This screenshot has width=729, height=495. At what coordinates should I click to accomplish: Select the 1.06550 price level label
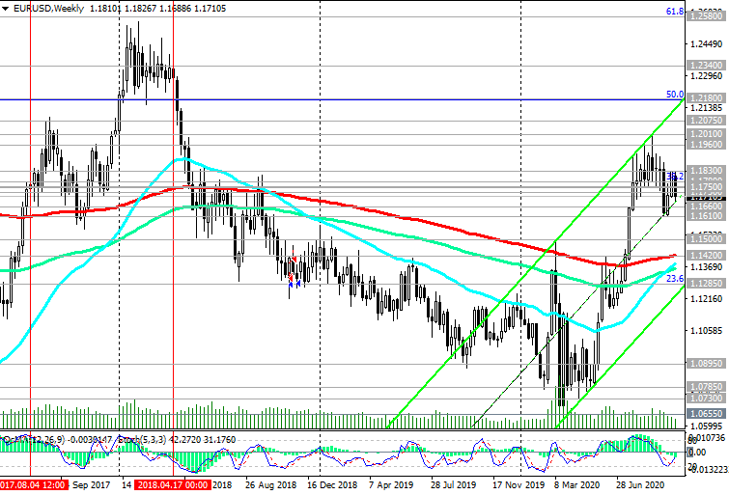tap(707, 414)
